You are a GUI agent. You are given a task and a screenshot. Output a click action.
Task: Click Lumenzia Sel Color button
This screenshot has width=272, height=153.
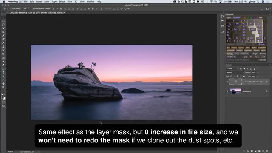(262, 48)
